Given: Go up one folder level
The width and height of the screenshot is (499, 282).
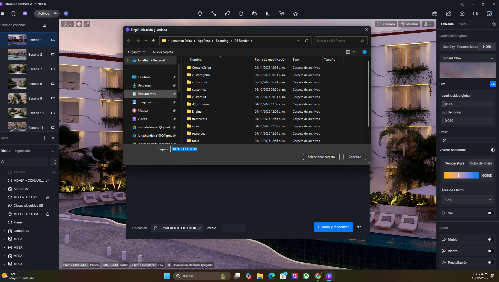Looking at the screenshot, I should point(154,41).
